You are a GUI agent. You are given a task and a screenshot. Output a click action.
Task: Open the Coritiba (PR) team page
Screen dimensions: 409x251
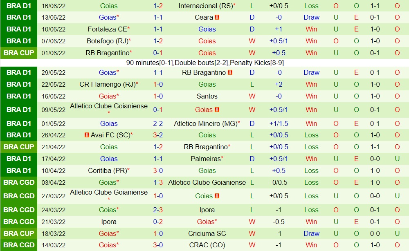[107, 170]
